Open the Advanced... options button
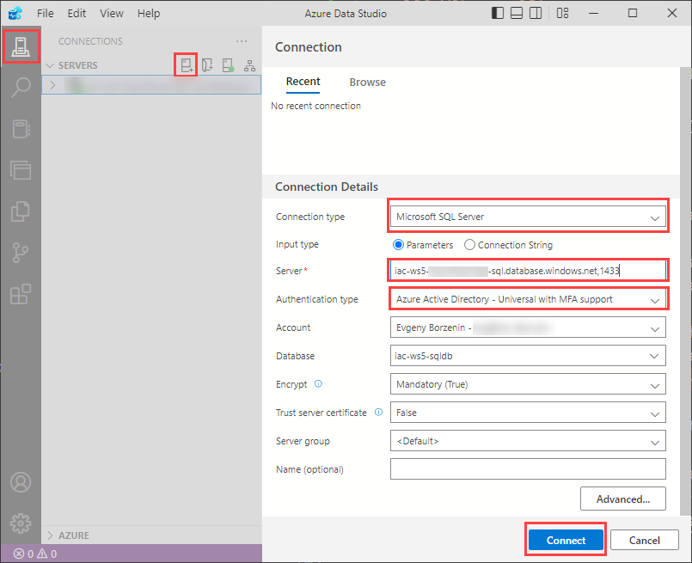 [622, 499]
